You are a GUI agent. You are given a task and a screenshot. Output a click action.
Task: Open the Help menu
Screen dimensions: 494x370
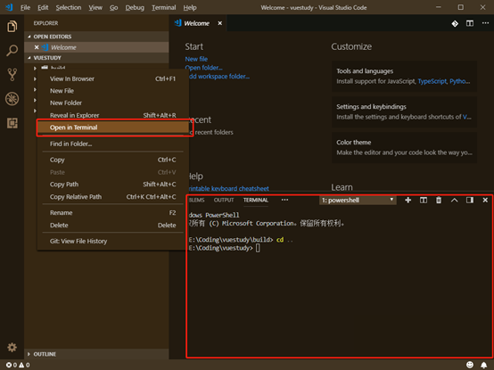click(190, 7)
